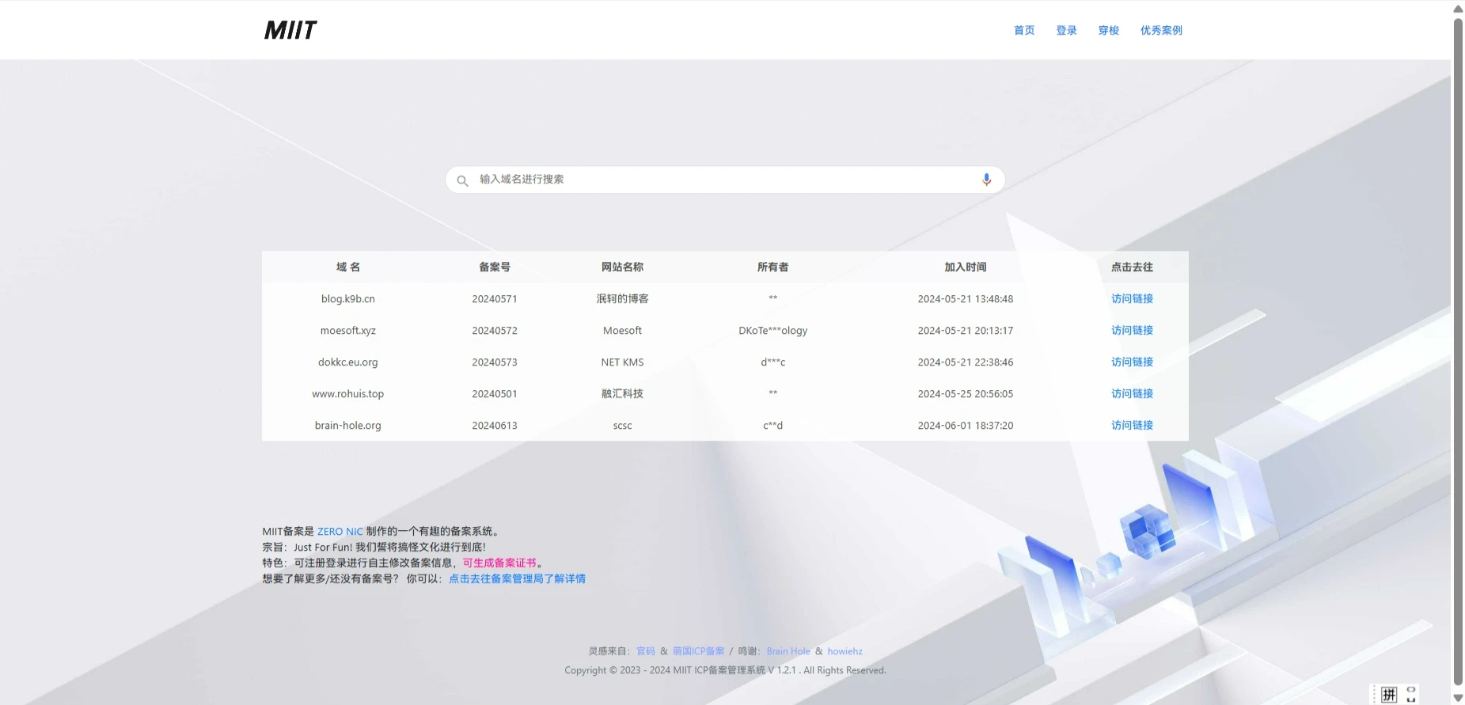Click the ZERO NIC link
1465x705 pixels.
pos(340,532)
